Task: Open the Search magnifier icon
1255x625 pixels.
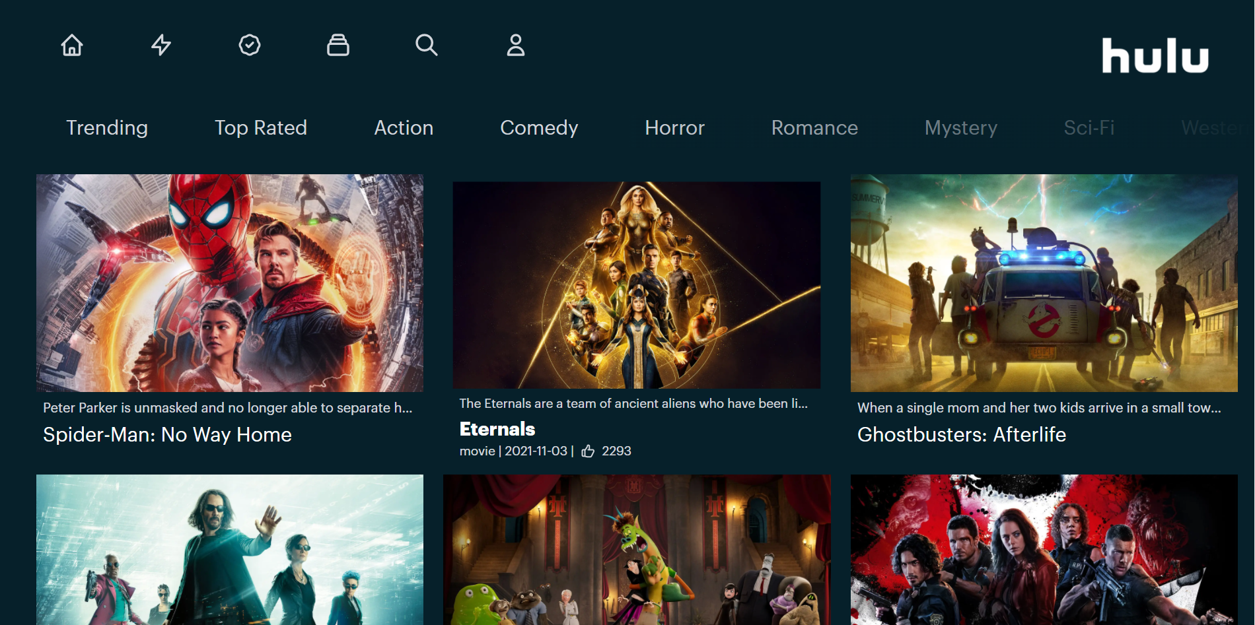Action: pyautogui.click(x=427, y=45)
